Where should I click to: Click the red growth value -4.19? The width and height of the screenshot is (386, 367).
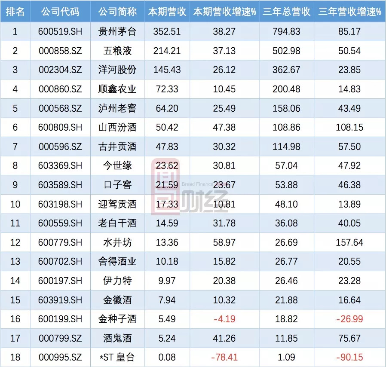pos(224,319)
